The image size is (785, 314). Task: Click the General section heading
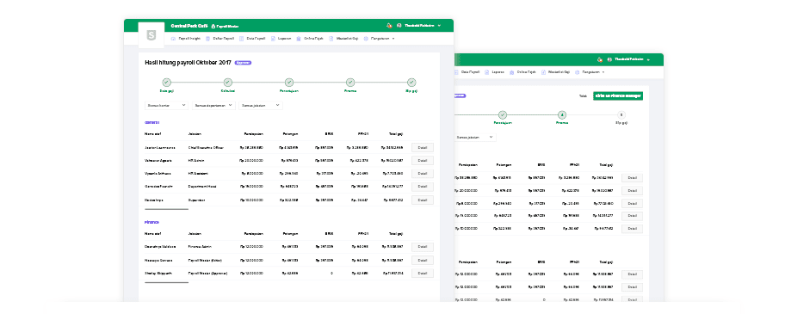(151, 122)
